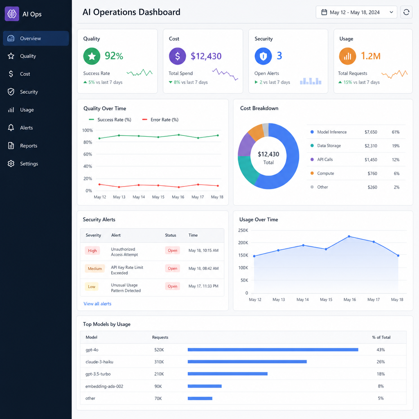Image resolution: width=419 pixels, height=419 pixels.
Task: Click the % of Total column header
Action: [381, 337]
